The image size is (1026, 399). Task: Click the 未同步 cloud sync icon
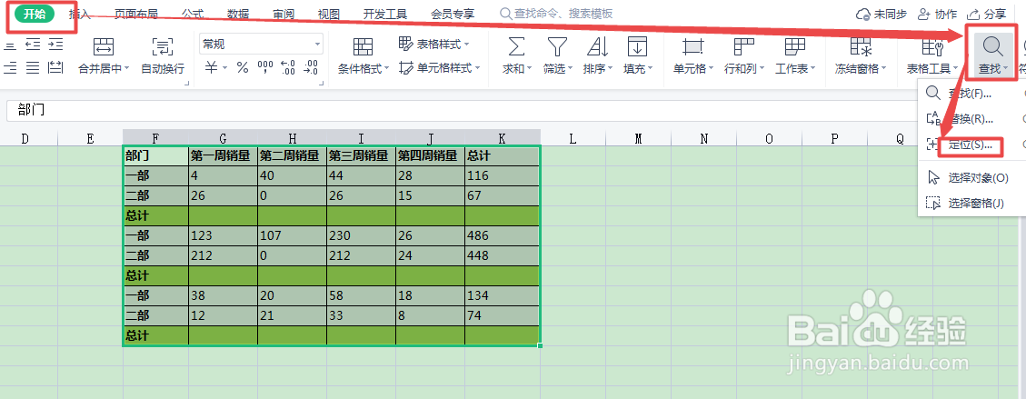pos(863,14)
